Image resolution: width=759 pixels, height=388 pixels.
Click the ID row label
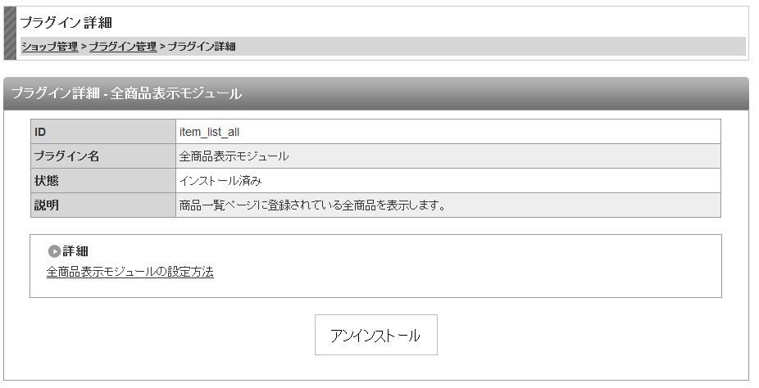[103, 132]
